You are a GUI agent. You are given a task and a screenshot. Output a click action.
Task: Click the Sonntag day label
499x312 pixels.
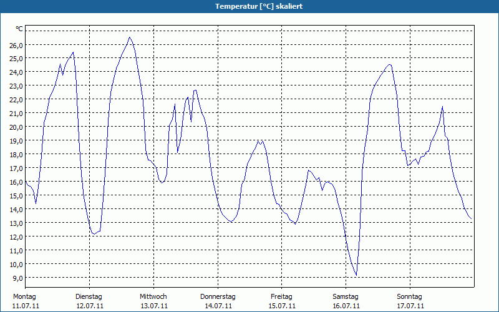pos(409,297)
